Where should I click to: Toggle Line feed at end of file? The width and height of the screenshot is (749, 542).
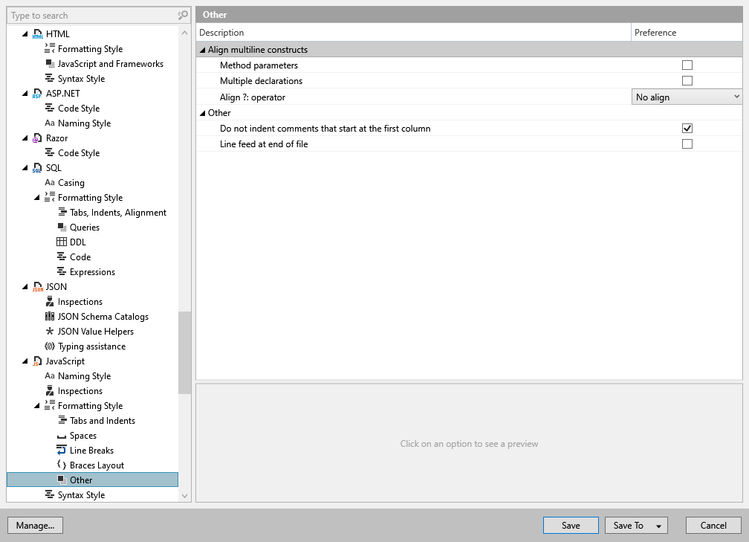click(687, 144)
